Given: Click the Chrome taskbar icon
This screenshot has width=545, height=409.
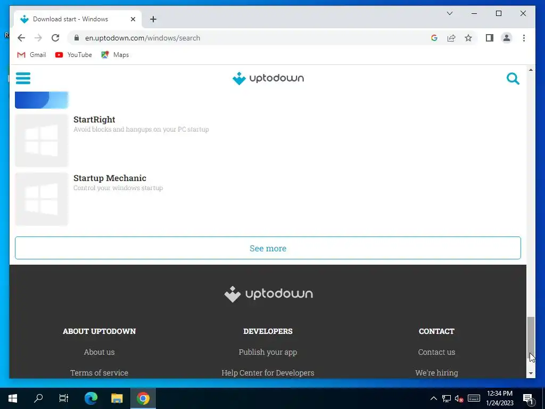Looking at the screenshot, I should (x=143, y=398).
